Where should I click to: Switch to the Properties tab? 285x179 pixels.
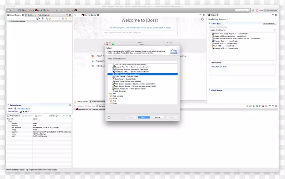pos(14,116)
